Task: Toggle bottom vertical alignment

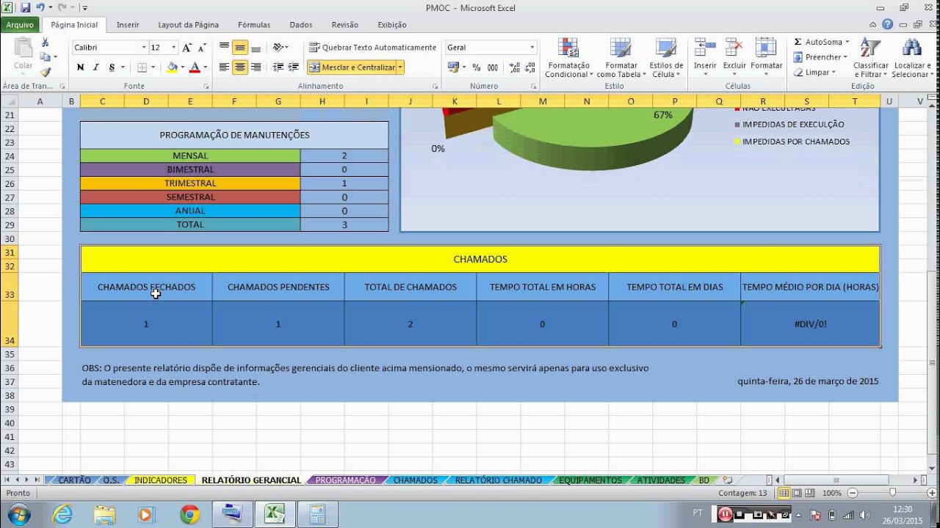Action: 256,48
